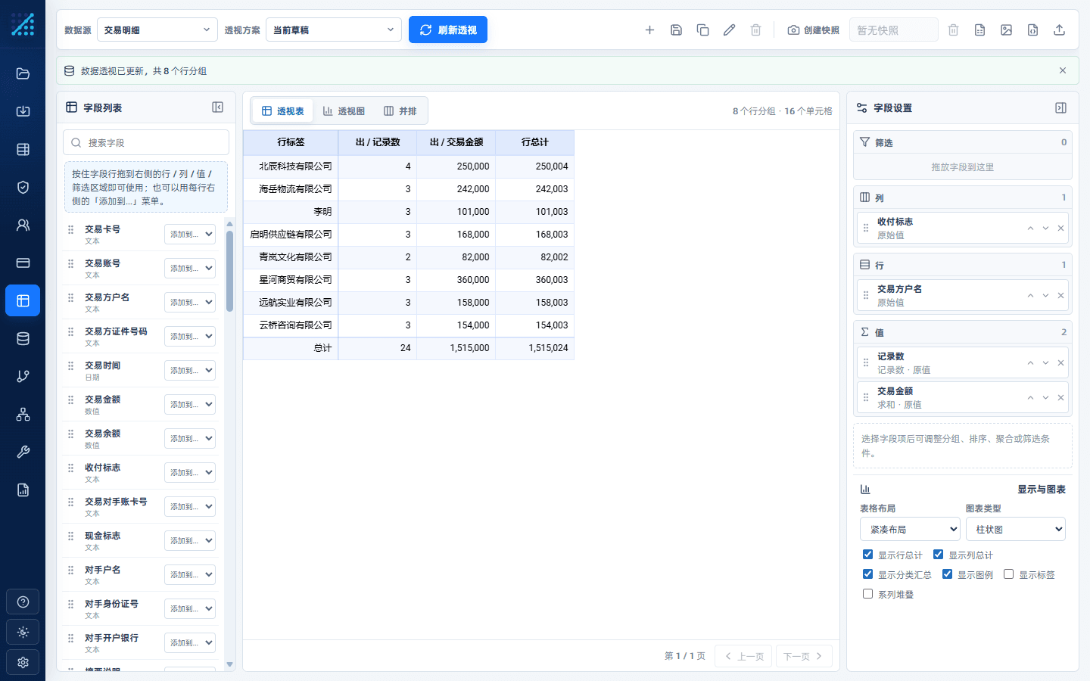Click the save pivot scheme icon

676,30
